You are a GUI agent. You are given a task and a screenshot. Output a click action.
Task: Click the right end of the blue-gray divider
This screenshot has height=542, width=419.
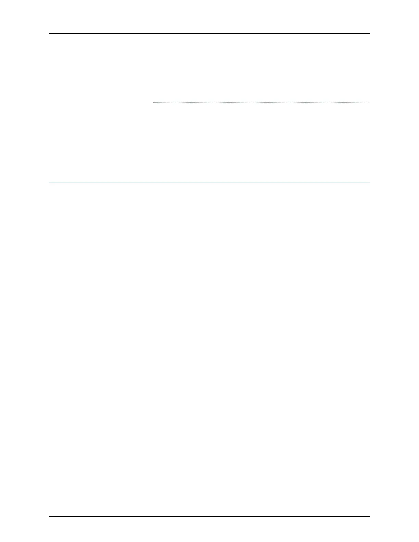click(369, 182)
